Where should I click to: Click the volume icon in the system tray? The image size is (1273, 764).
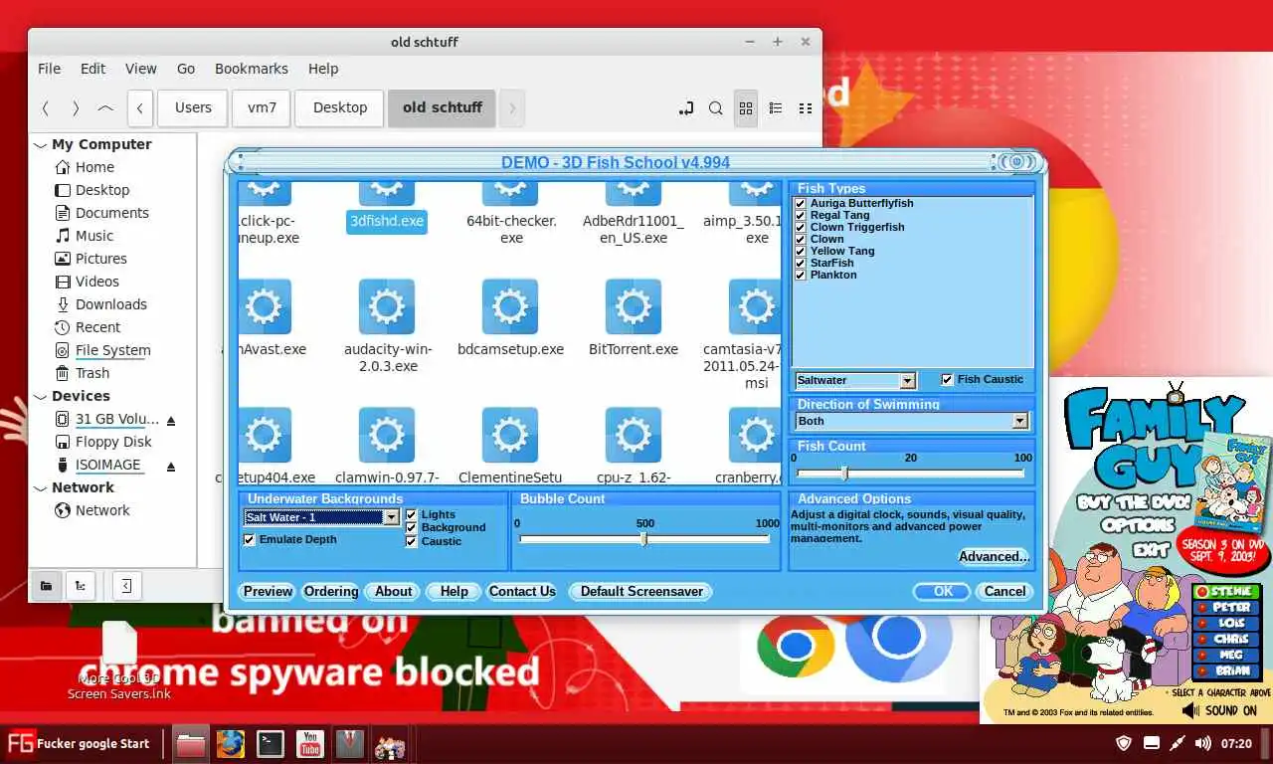pos(1202,743)
